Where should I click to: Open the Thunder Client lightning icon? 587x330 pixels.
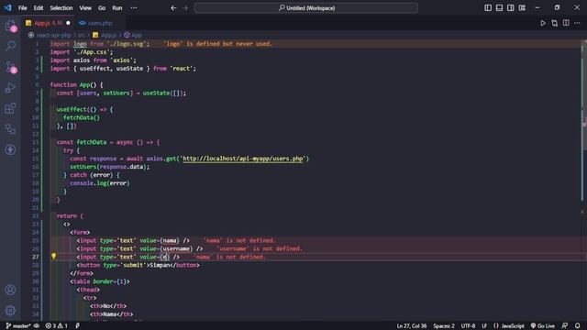[10, 149]
